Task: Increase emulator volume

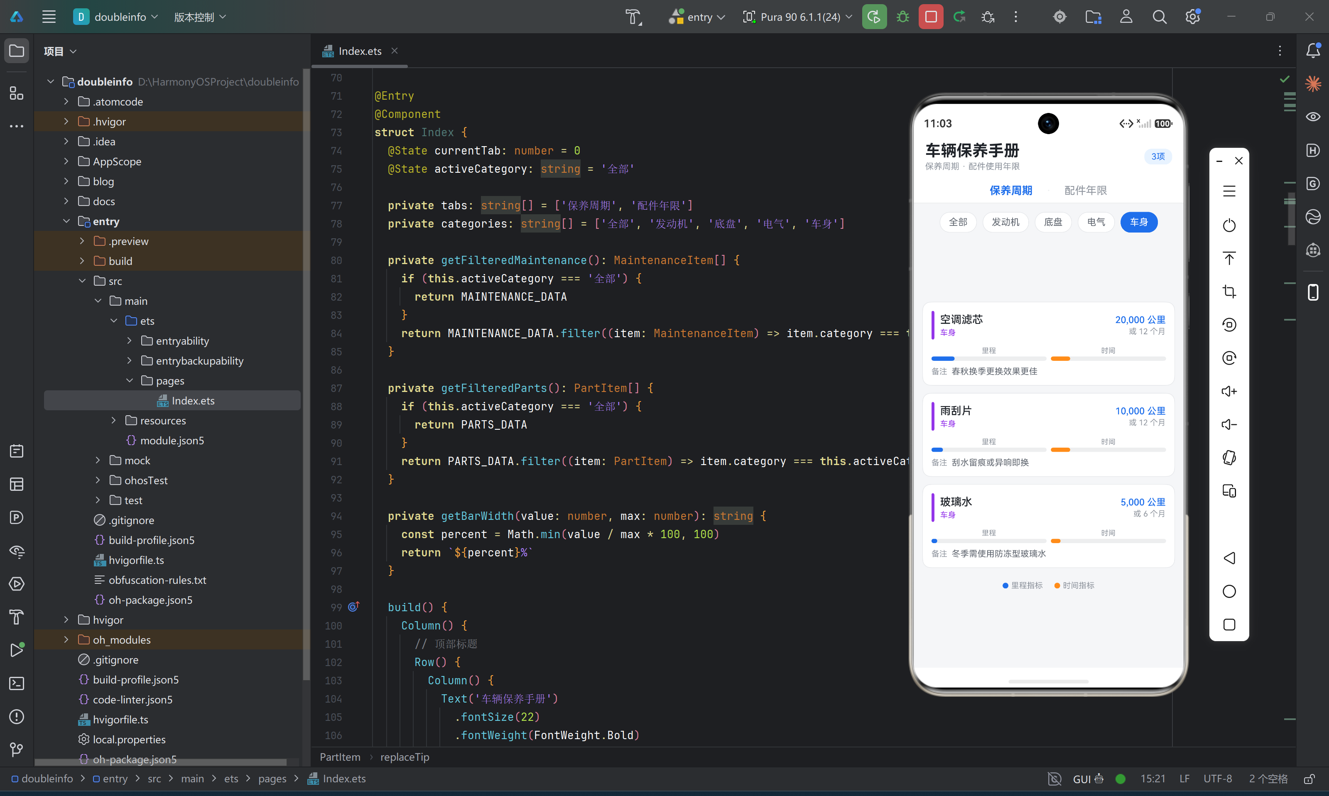Action: coord(1229,392)
